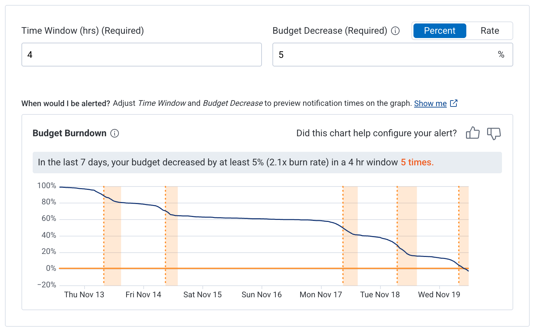Give a thumbs up on the chart feedback
The width and height of the screenshot is (535, 332).
(x=473, y=133)
